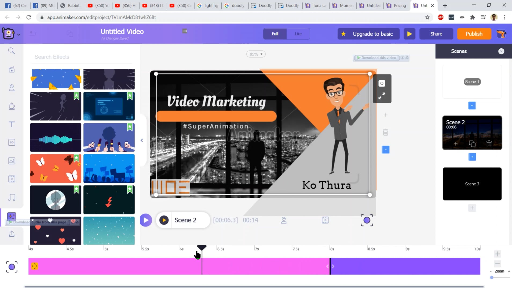
Task: Delete Scene 2 using trash icon
Action: 489,144
